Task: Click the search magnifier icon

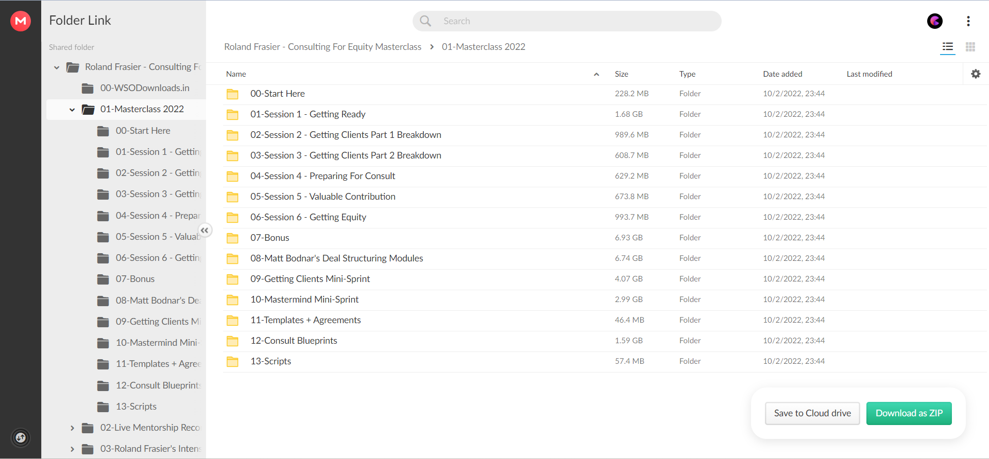Action: (425, 21)
